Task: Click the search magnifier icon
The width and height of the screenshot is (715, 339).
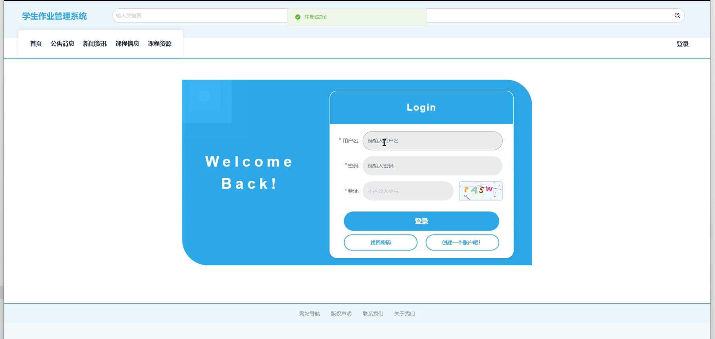Action: 677,15
